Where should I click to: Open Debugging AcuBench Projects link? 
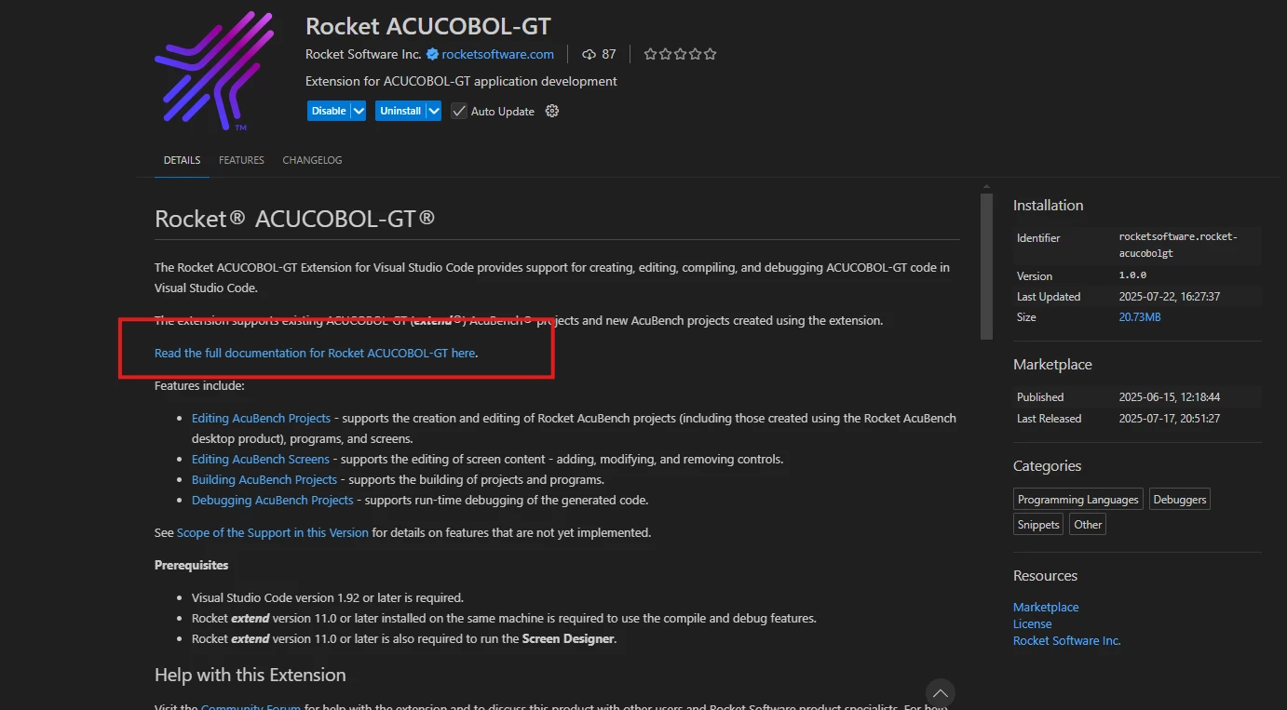272,500
